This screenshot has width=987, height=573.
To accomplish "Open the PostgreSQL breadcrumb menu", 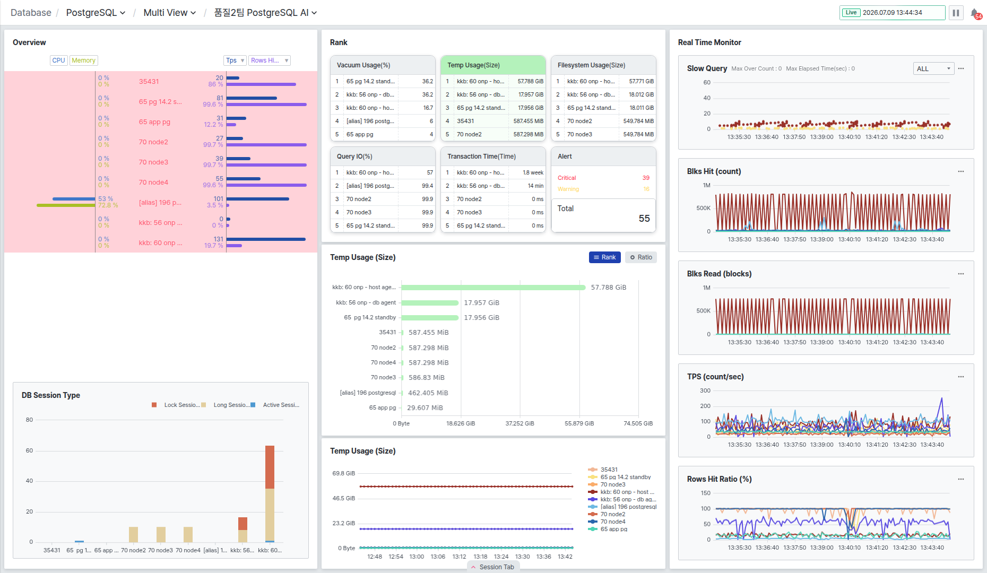I will 96,13.
